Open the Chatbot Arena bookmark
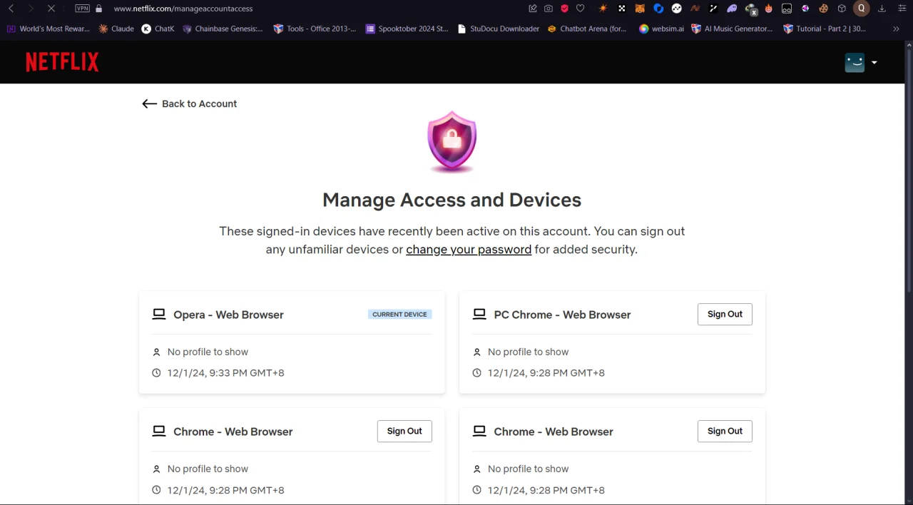913x505 pixels. (x=587, y=29)
